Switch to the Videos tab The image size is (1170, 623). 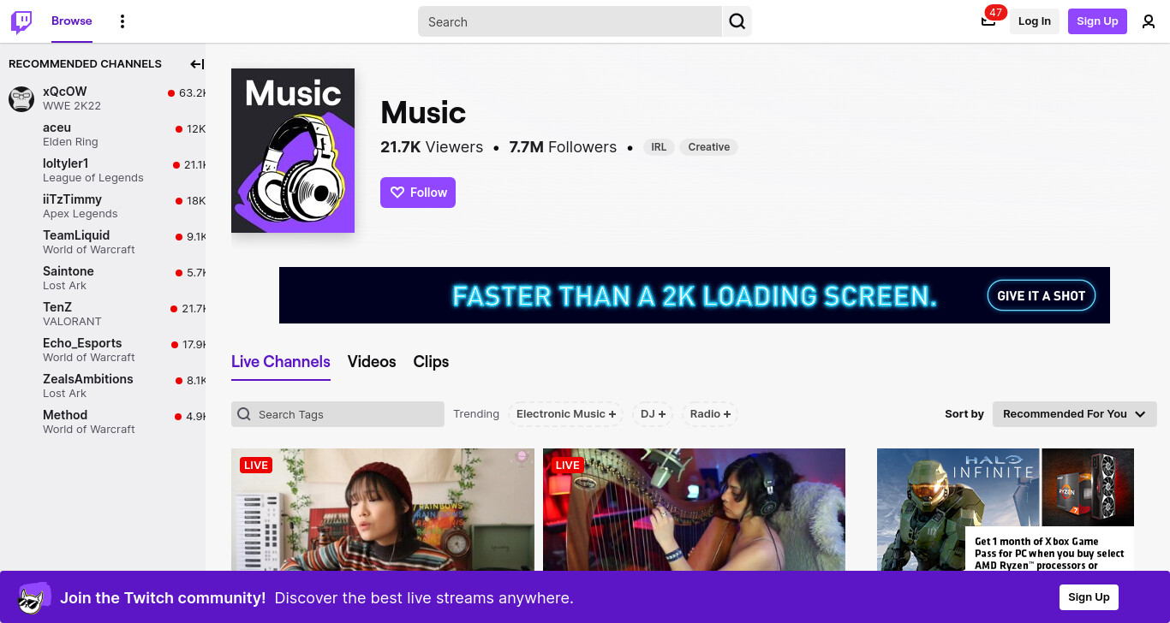point(372,362)
